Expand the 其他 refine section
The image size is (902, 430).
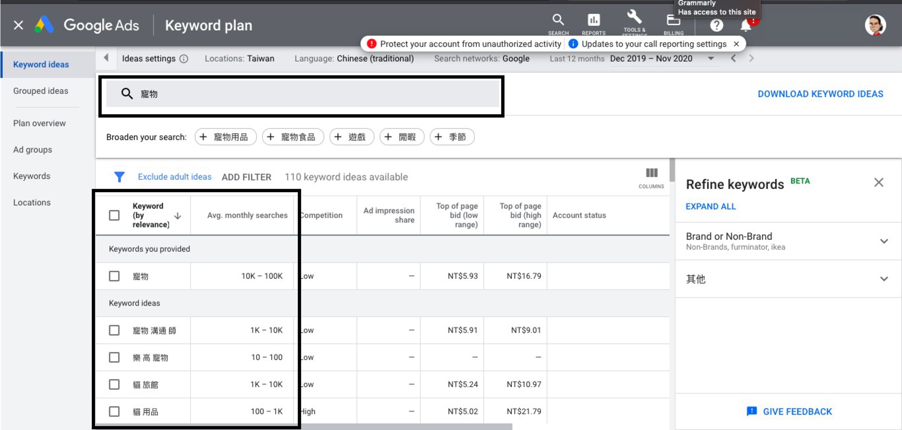pyautogui.click(x=884, y=279)
